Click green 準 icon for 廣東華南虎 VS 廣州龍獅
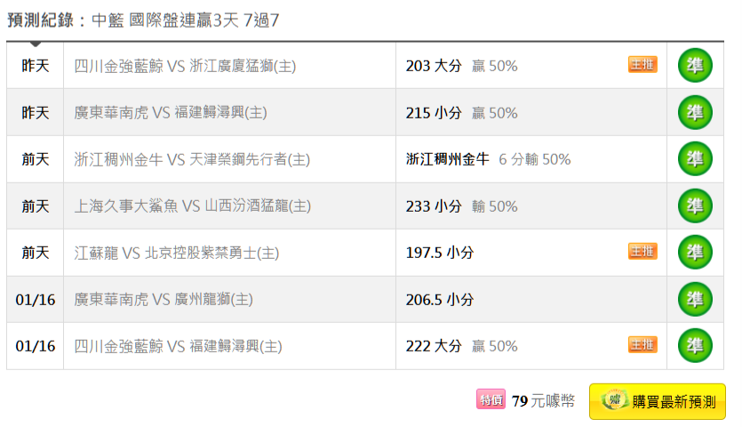Image resolution: width=742 pixels, height=427 pixels. pos(695,299)
